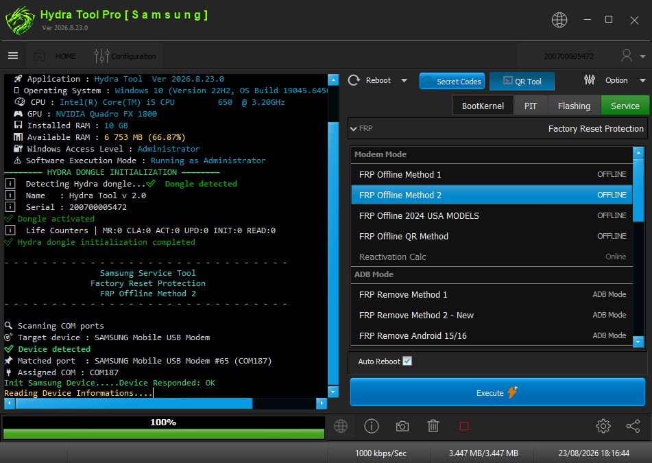
Task: Click the QR Tool button
Action: point(522,81)
